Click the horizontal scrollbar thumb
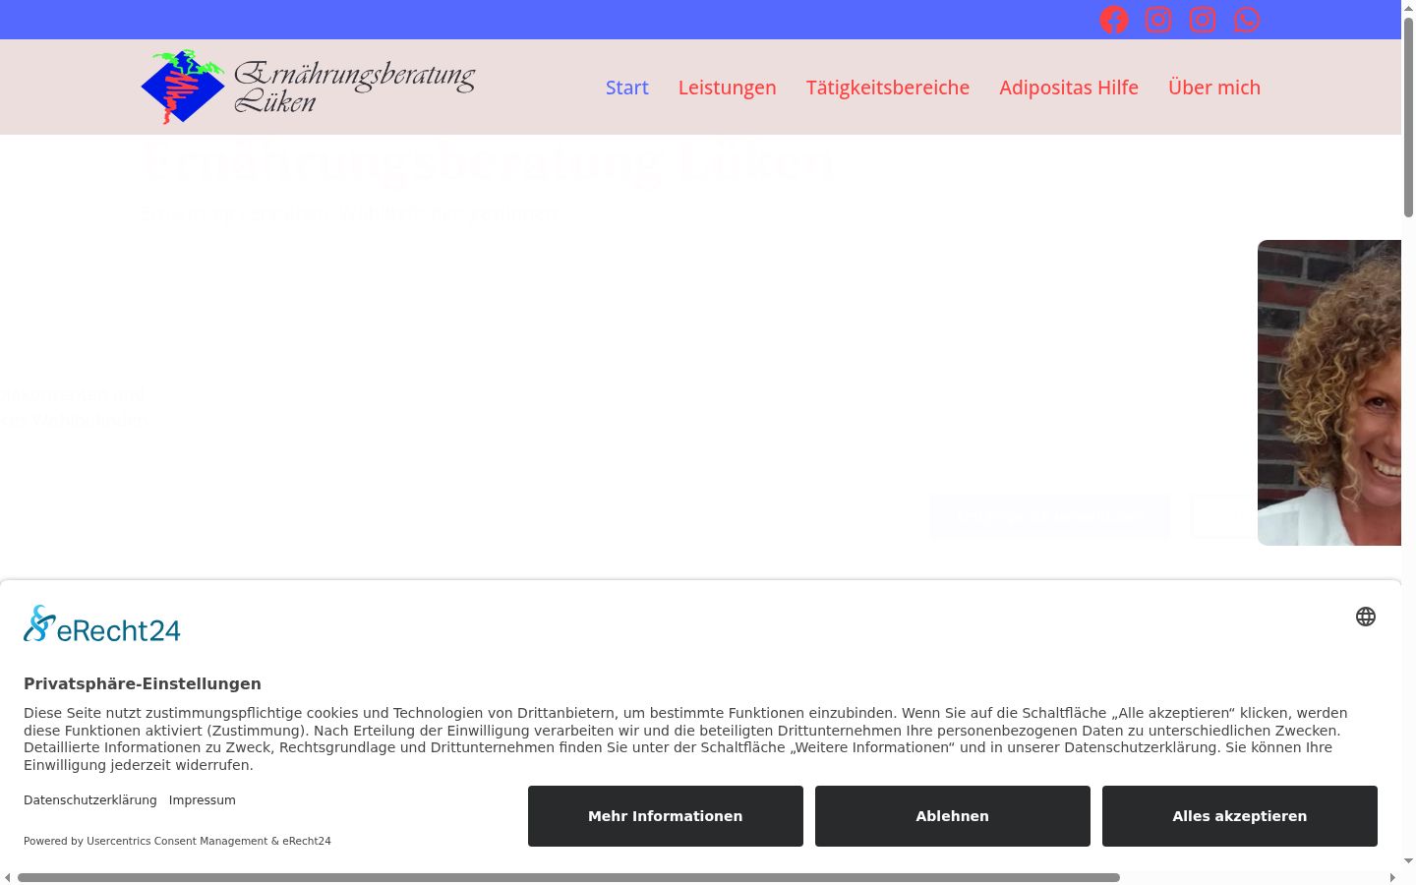The height and width of the screenshot is (885, 1416). [x=568, y=877]
